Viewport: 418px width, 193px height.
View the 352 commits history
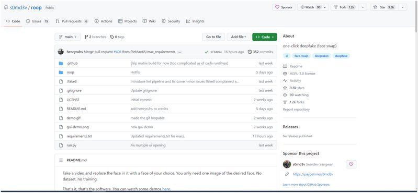pyautogui.click(x=260, y=52)
